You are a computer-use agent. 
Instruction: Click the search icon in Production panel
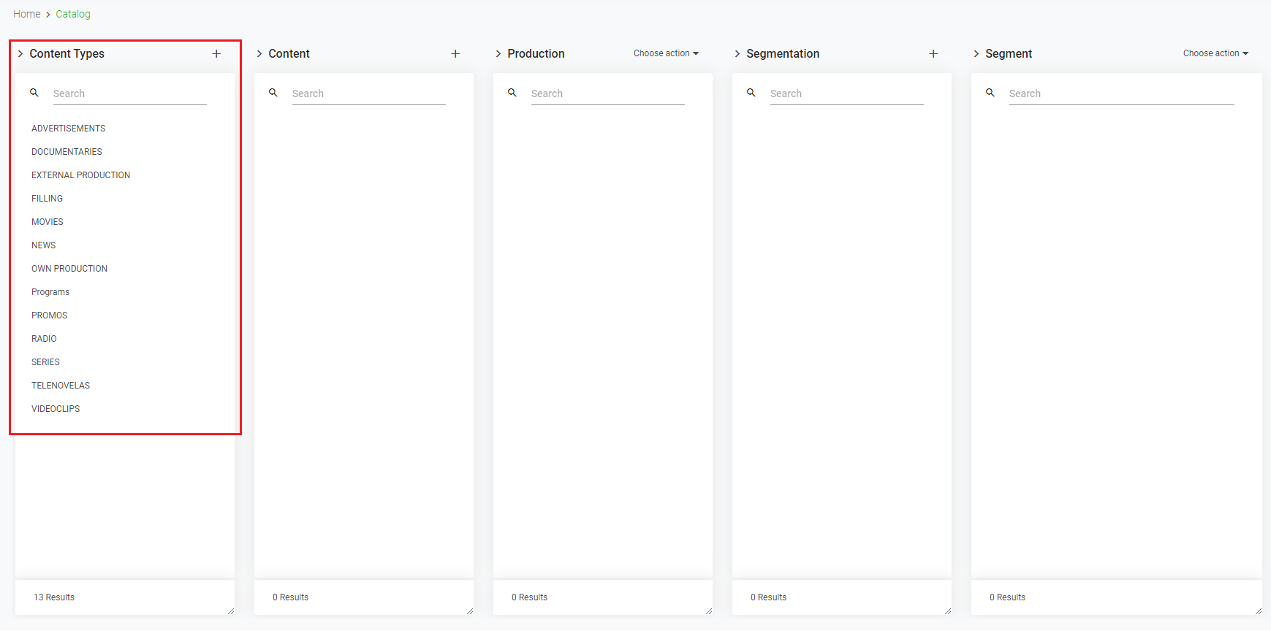coord(512,93)
